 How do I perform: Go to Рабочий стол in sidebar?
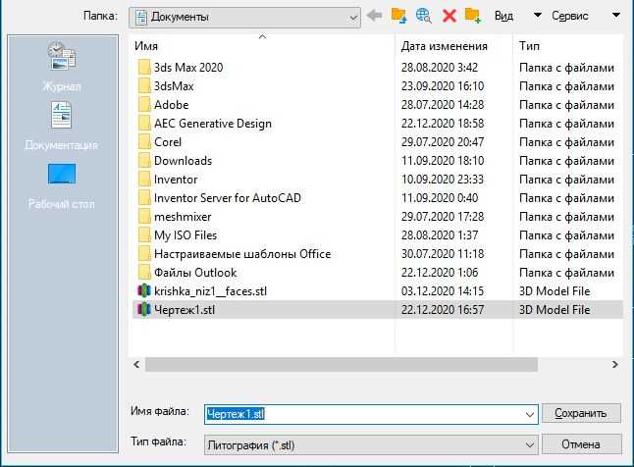(x=61, y=185)
